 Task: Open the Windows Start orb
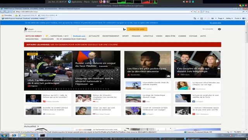click(x=4, y=135)
